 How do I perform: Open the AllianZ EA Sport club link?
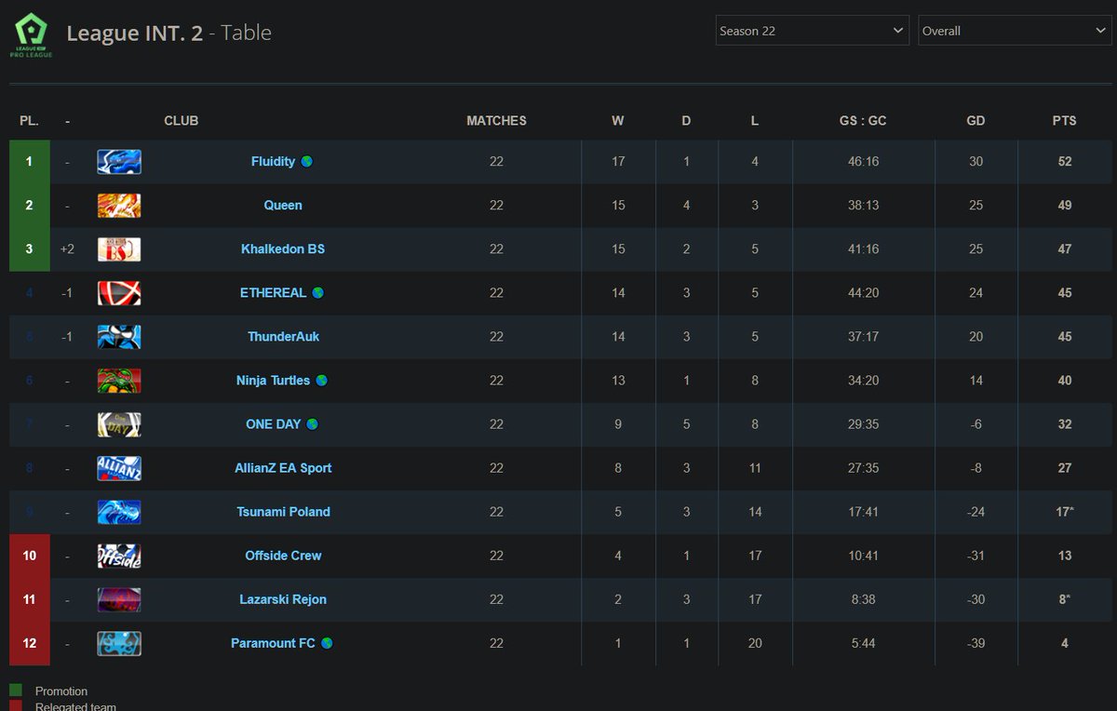[283, 468]
